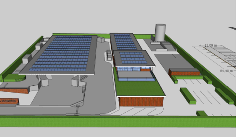Click the diagonal hedge in right parking lot
The width and height of the screenshot is (236, 137).
[188, 96]
